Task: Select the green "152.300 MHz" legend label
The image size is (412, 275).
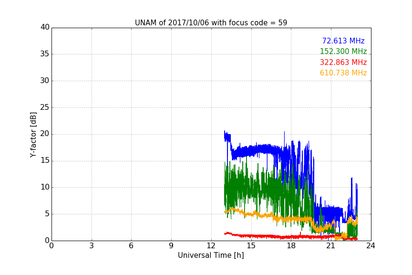Action: (343, 51)
